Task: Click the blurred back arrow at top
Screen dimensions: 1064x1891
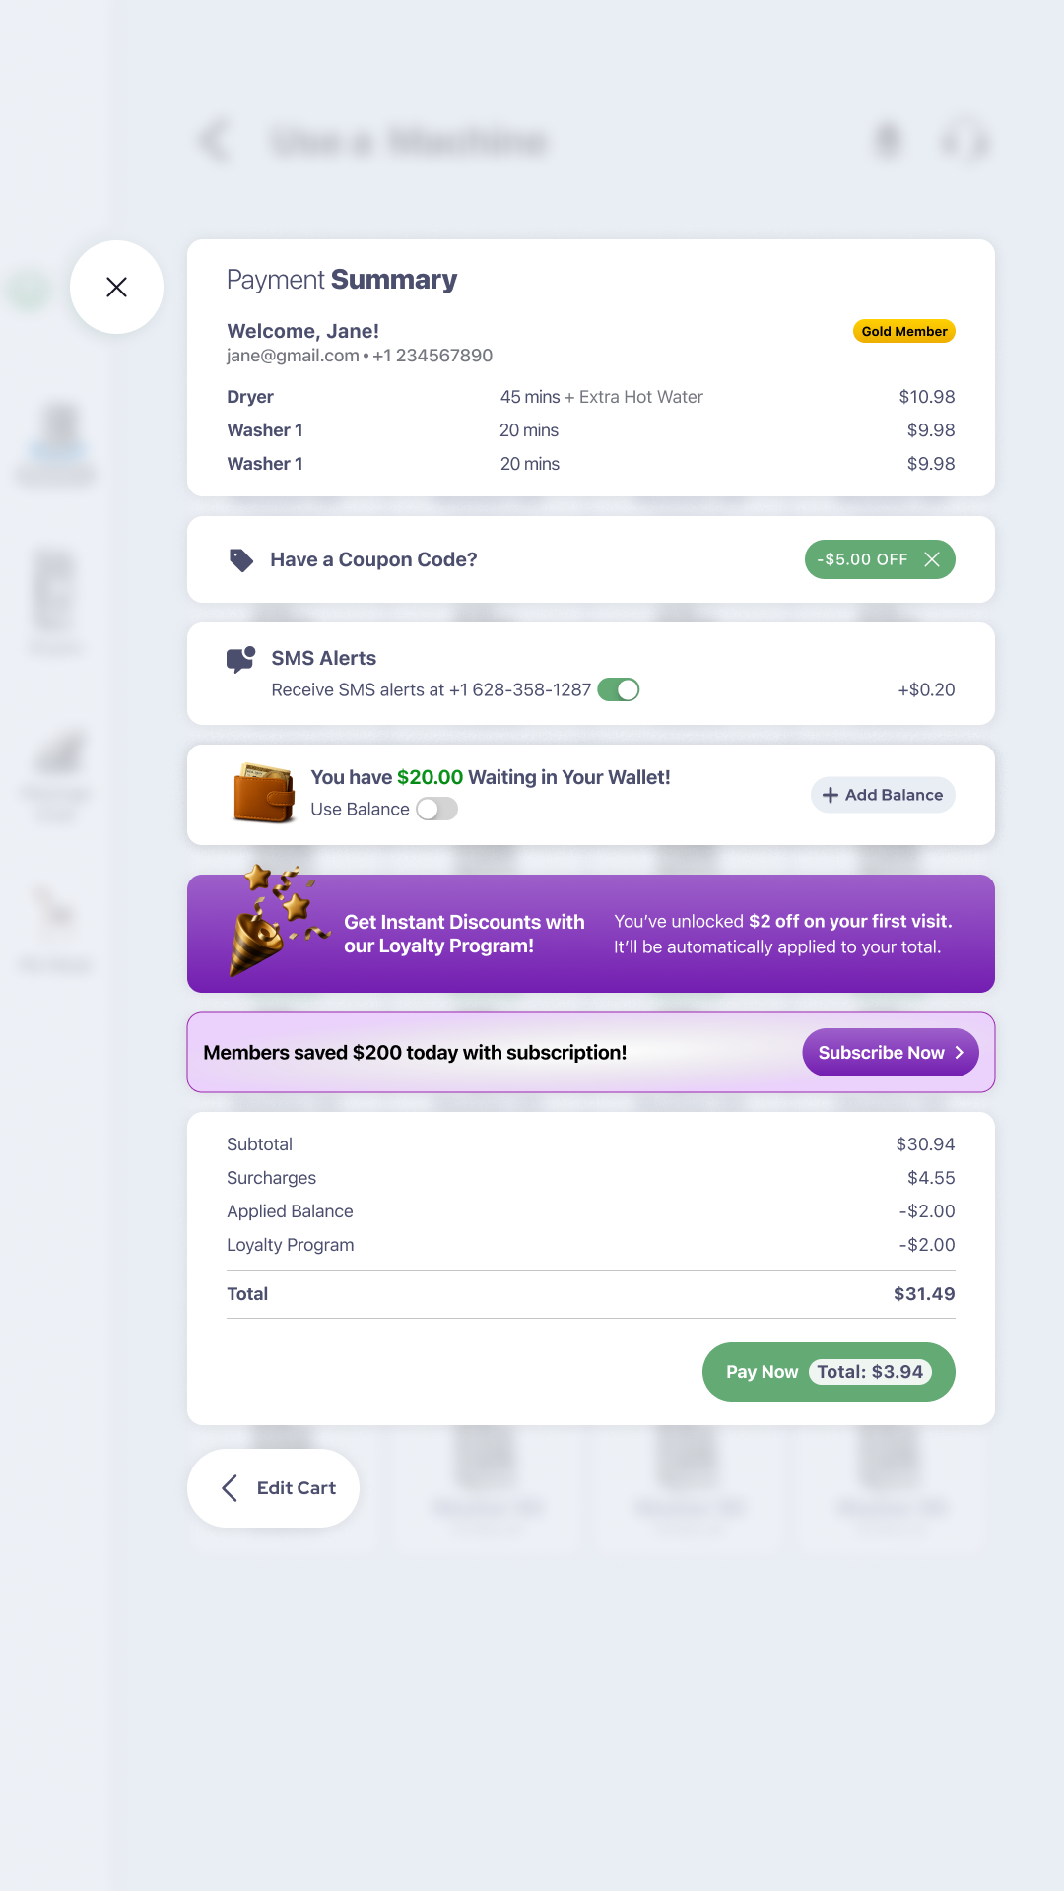Action: pyautogui.click(x=214, y=141)
